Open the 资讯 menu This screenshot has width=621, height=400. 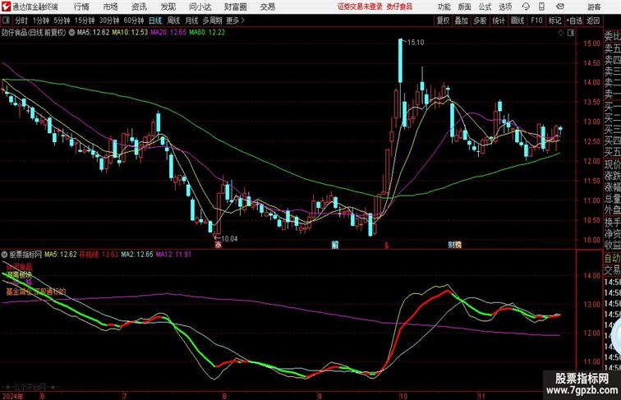(x=139, y=7)
